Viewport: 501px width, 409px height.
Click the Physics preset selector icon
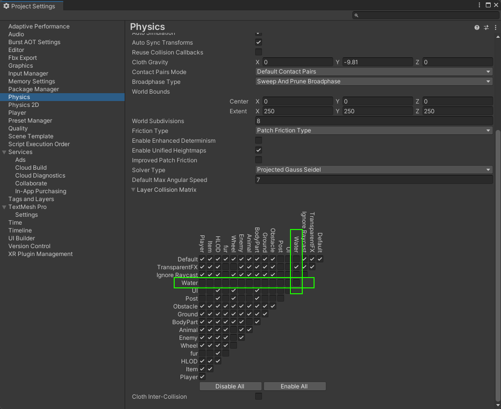coord(486,27)
